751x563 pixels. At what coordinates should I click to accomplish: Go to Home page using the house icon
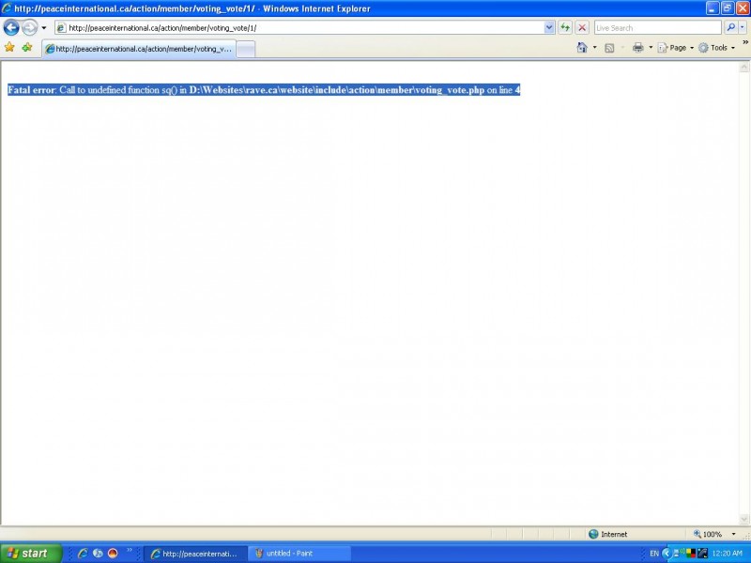point(582,48)
